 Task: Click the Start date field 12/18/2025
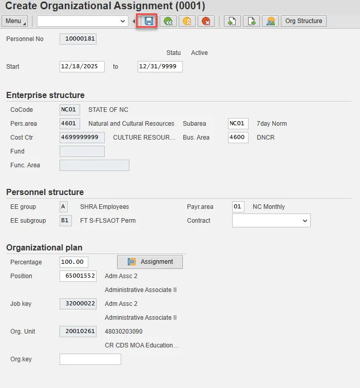[82, 67]
